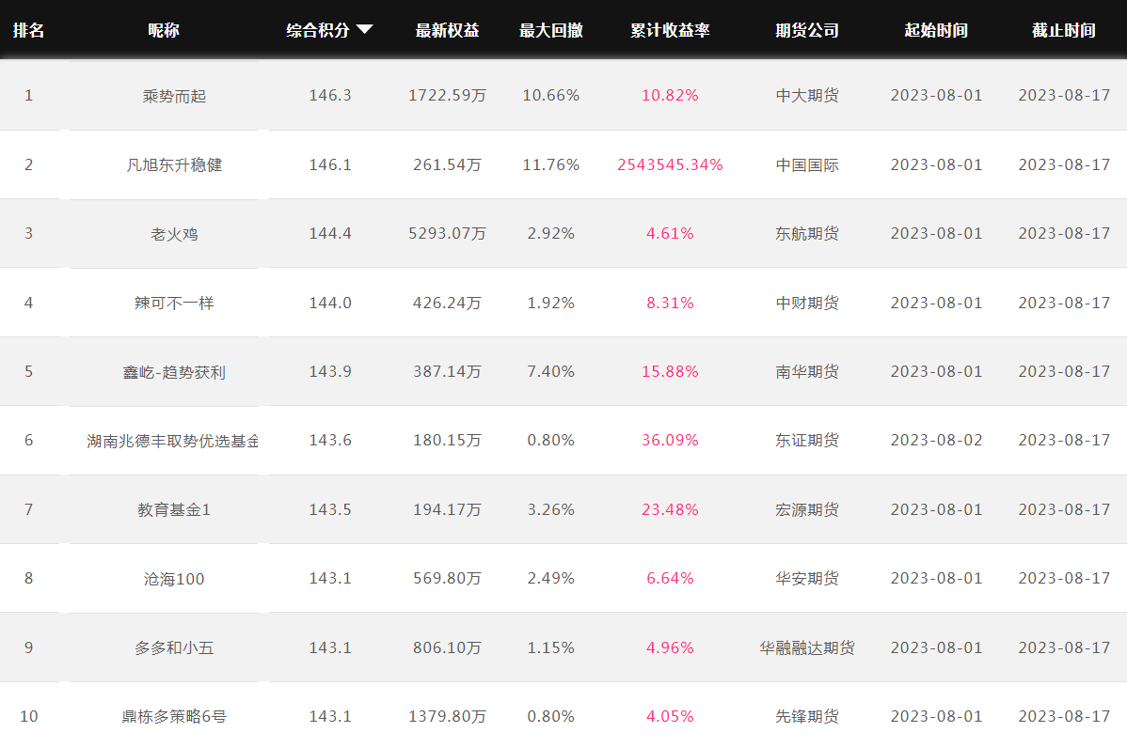This screenshot has width=1127, height=748.
Task: Select score value 143.5
Action: [330, 509]
